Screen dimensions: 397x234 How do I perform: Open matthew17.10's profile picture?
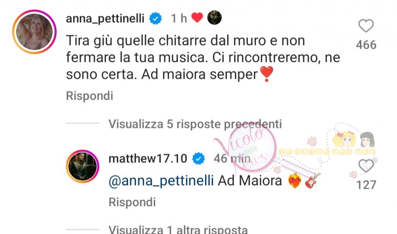click(x=82, y=166)
